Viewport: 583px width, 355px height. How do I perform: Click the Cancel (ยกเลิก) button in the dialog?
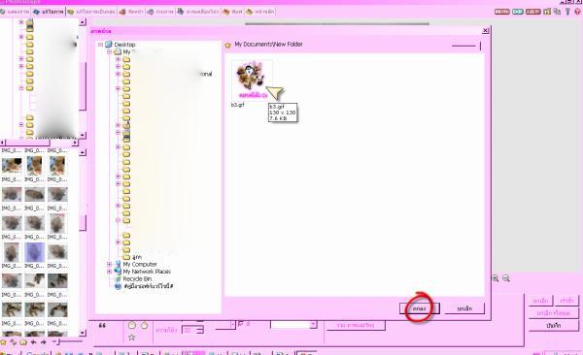coord(464,308)
